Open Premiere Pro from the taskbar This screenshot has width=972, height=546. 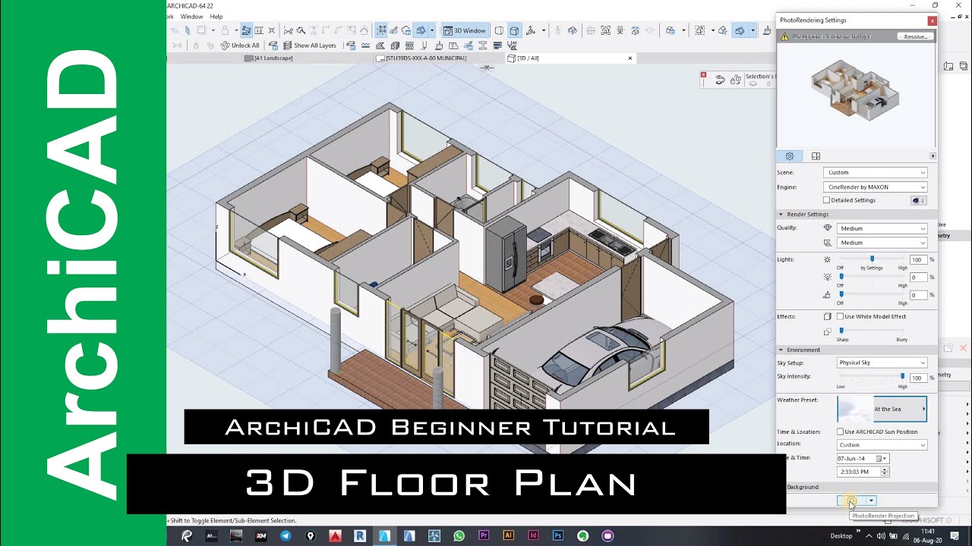coord(484,535)
